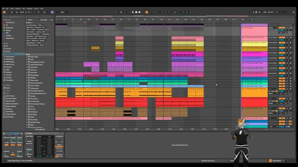Image resolution: width=298 pixels, height=167 pixels.
Task: Open the Create menu
Action: tap(12, 8)
